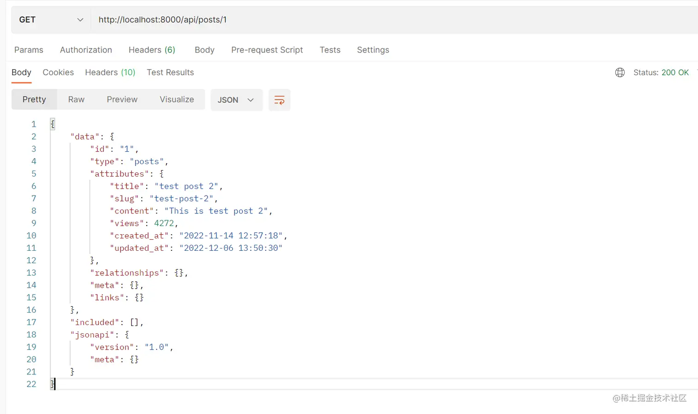The image size is (698, 414).
Task: Click the "2022-12-06 13:50:30" updated_at value
Action: point(231,248)
